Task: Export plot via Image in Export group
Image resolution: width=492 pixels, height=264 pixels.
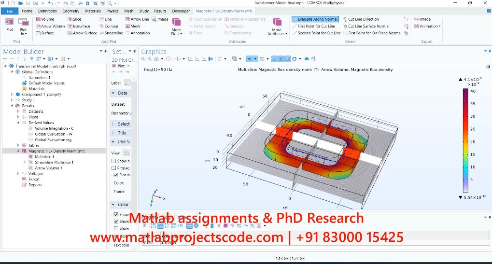Action: (422, 19)
